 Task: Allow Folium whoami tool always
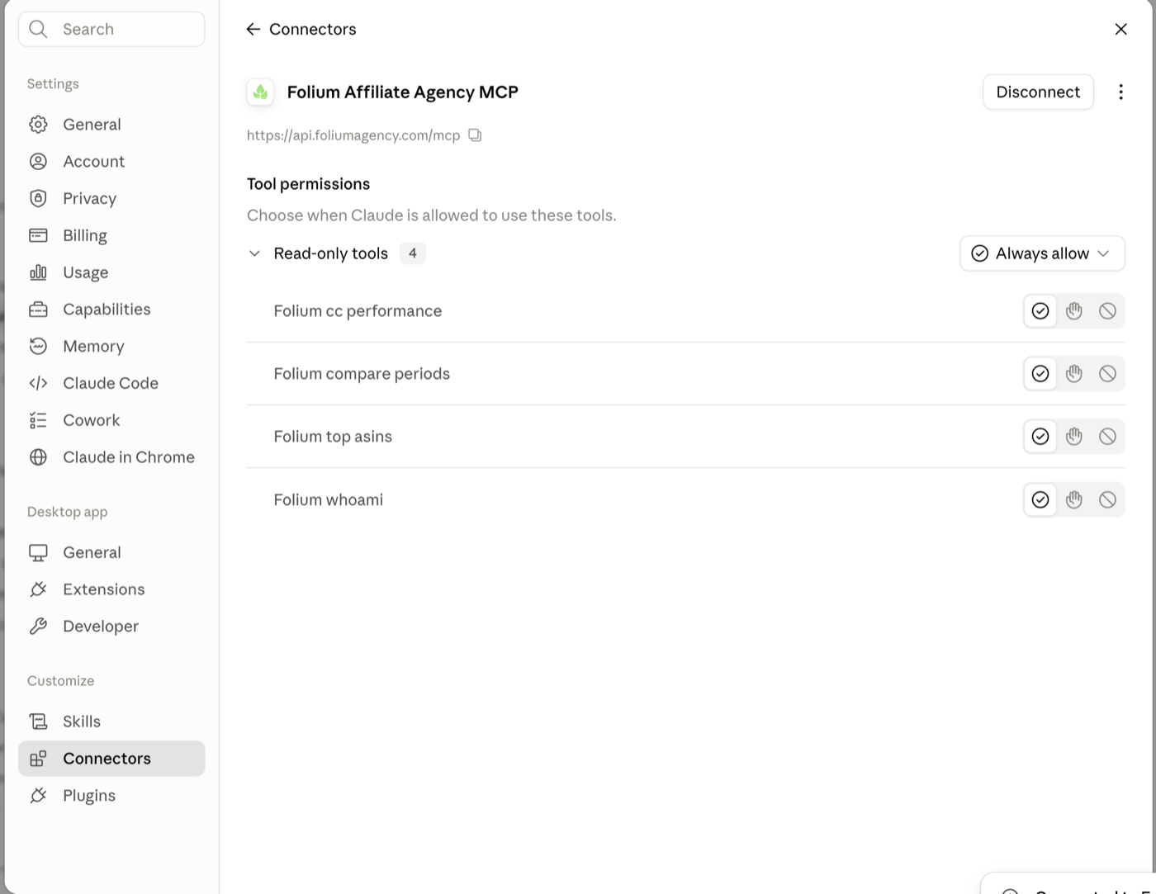pos(1040,499)
